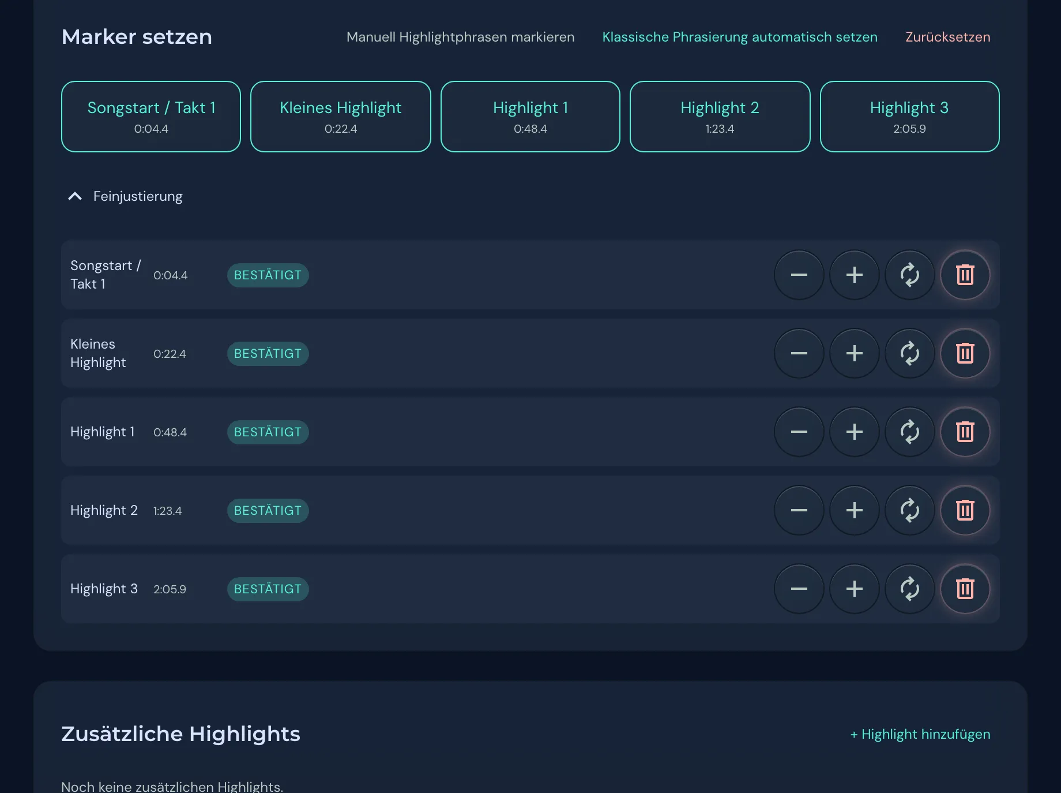Click minus icon in Highlight 1 fine-tuning row
The width and height of the screenshot is (1061, 793).
pyautogui.click(x=799, y=432)
